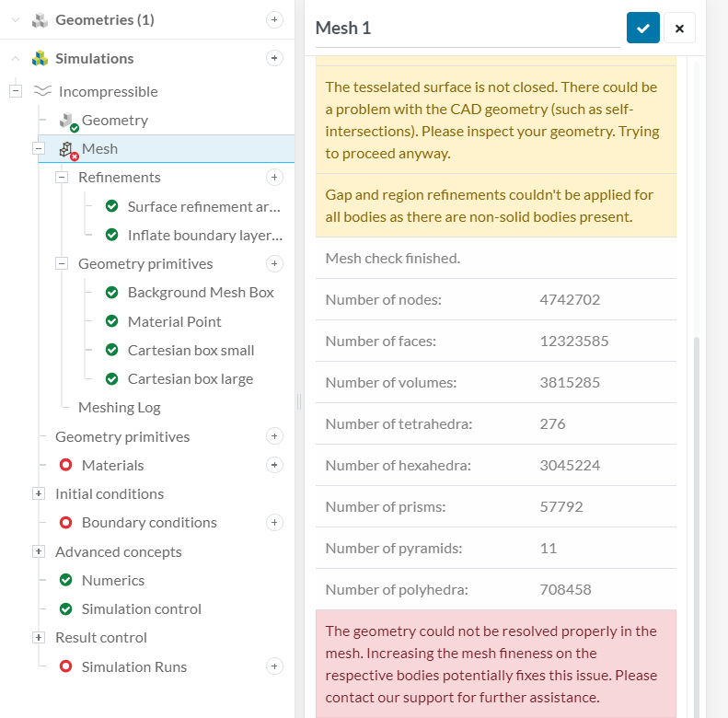Viewport: 728px width, 718px height.
Task: Open the Simulation Runs item
Action: (x=134, y=667)
